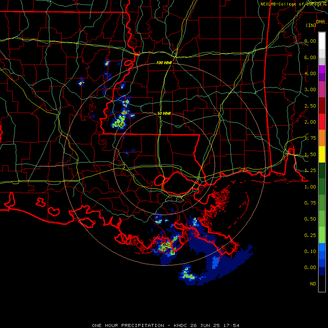Click the 1.75 legend value
Viewport: 328px width, 328px height.
pyautogui.click(x=310, y=138)
